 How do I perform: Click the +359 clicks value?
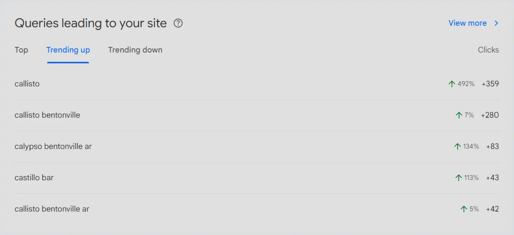[x=490, y=84]
